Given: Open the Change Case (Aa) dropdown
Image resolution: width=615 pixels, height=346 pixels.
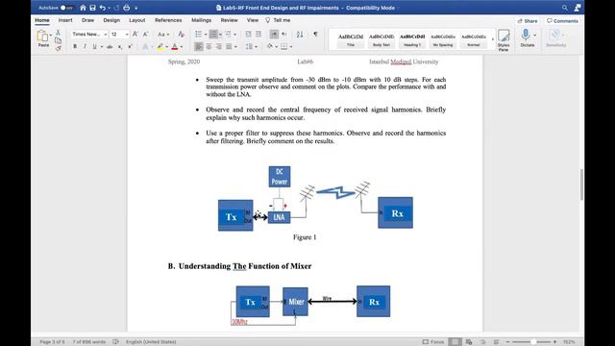Looking at the screenshot, I should pos(163,35).
